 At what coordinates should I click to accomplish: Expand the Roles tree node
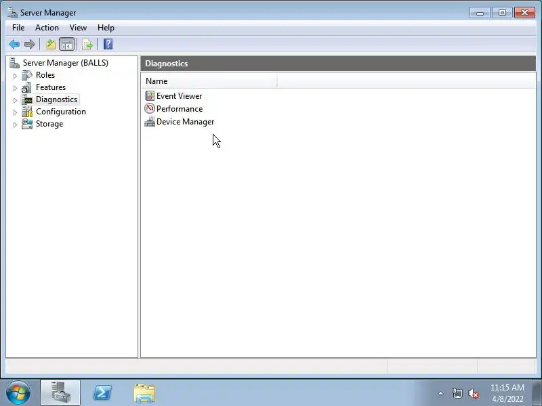tap(15, 76)
